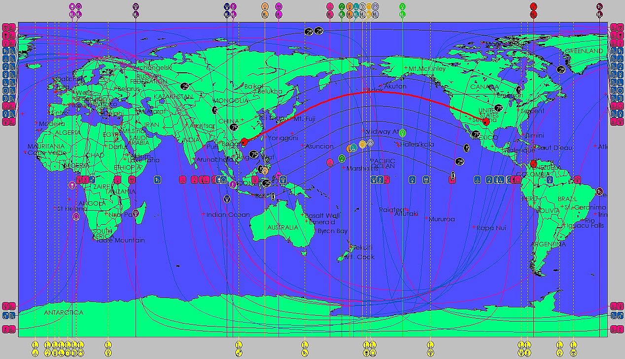The width and height of the screenshot is (625, 359).
Task: Select the yellow Mars IC marker below the map
Action: 239,349
